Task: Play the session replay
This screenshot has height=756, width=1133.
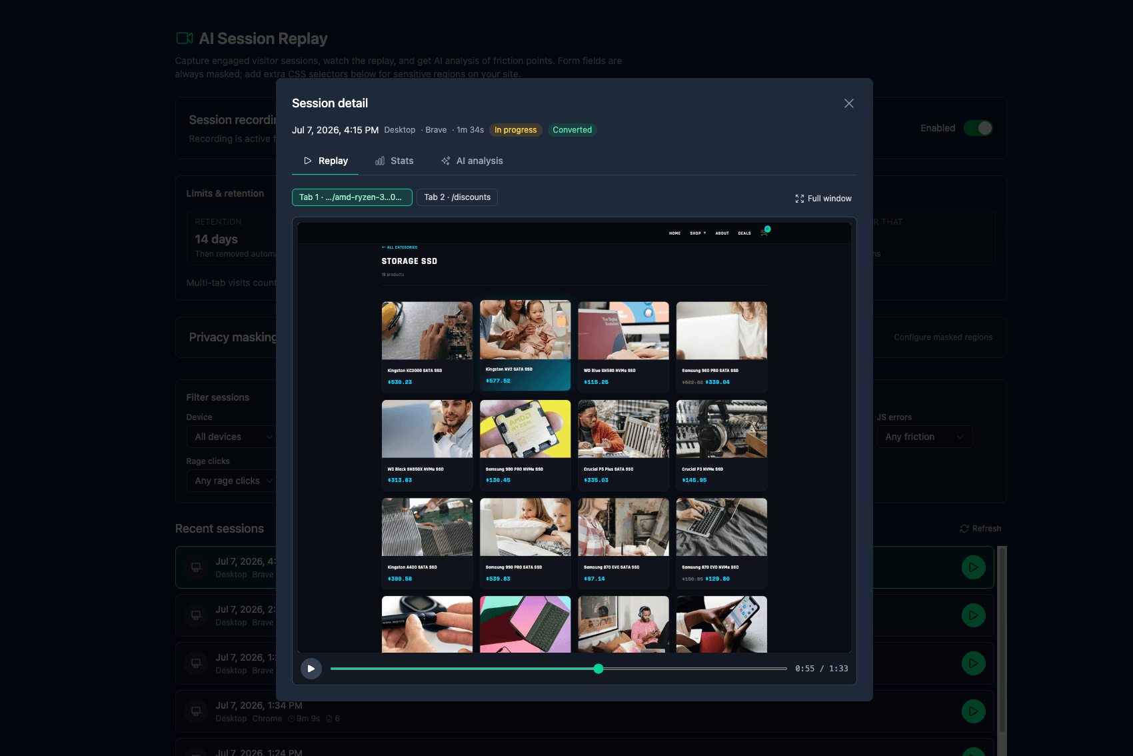Action: tap(311, 669)
